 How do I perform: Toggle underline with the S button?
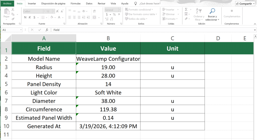click(34, 17)
